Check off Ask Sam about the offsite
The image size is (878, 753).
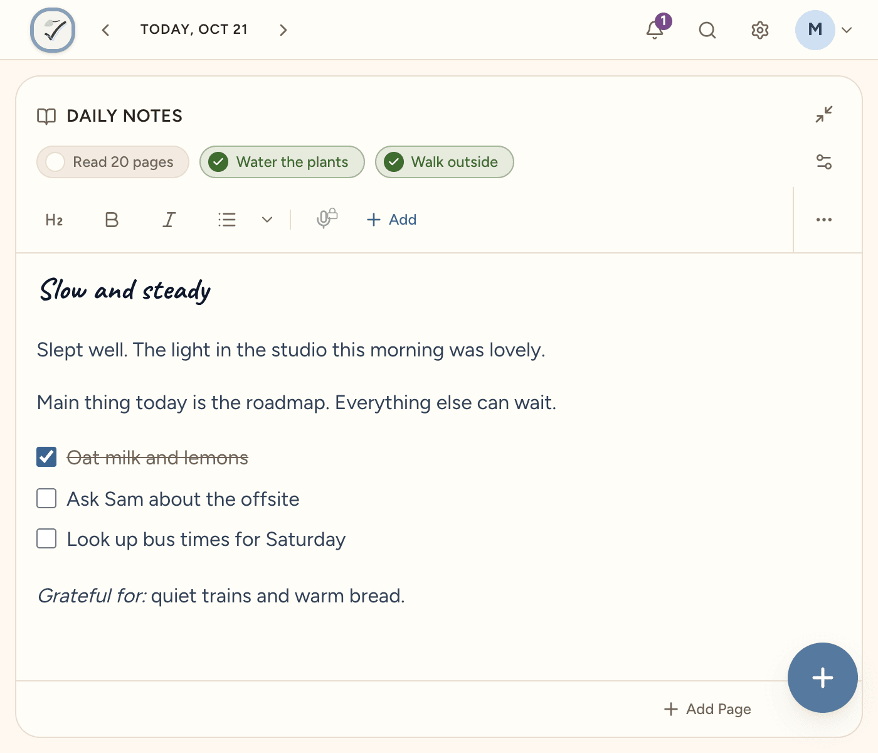(x=46, y=498)
